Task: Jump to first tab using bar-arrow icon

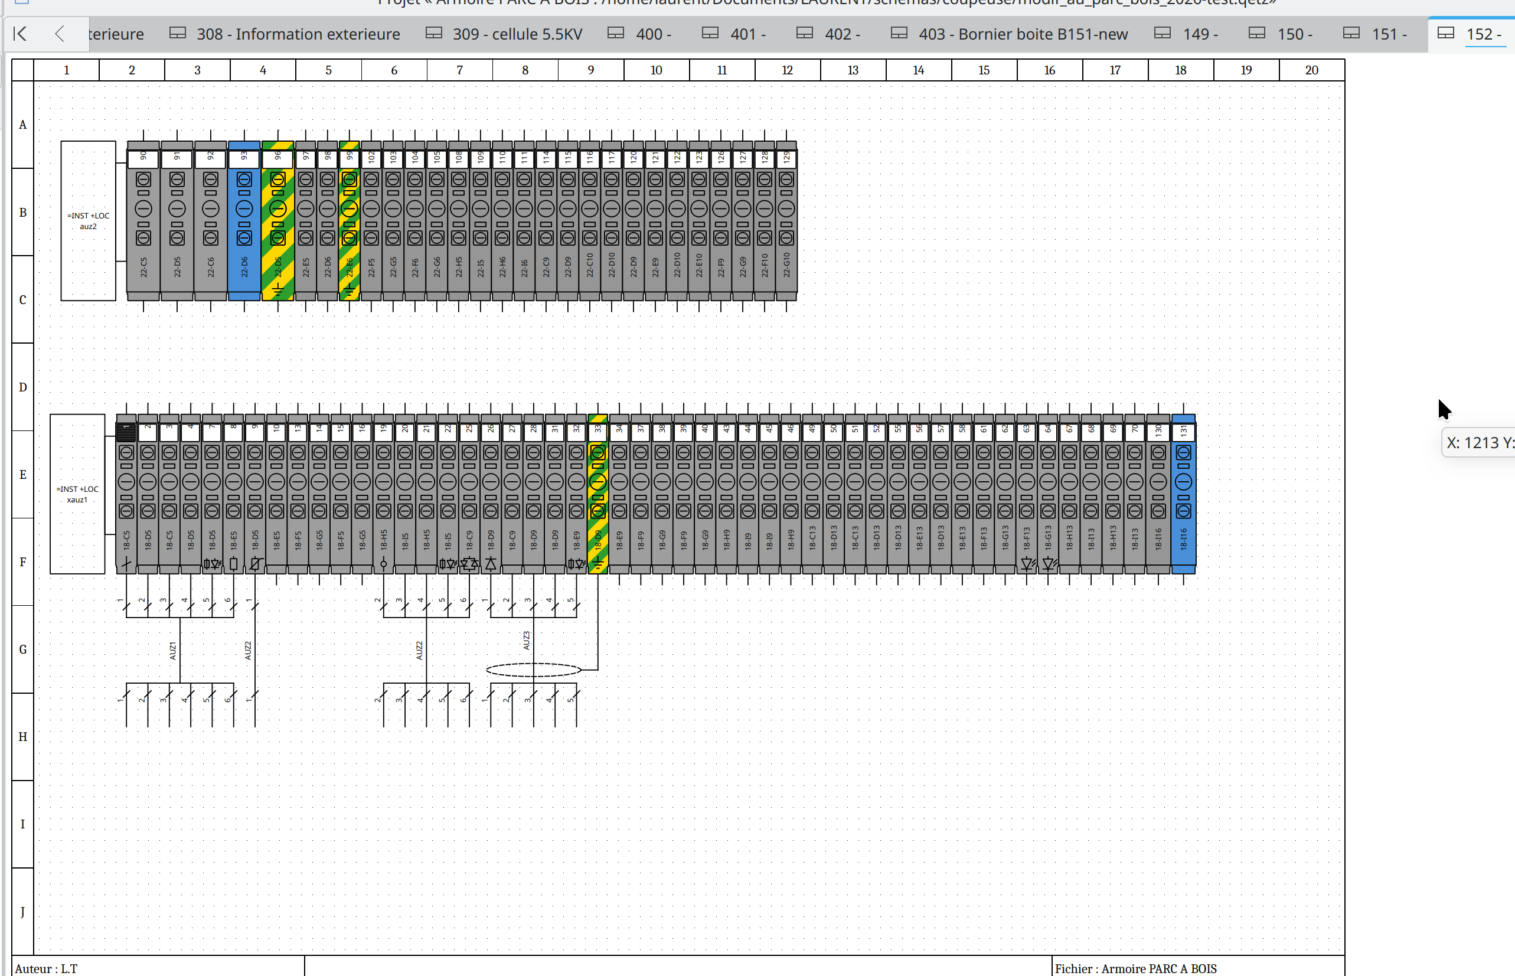Action: pos(20,34)
